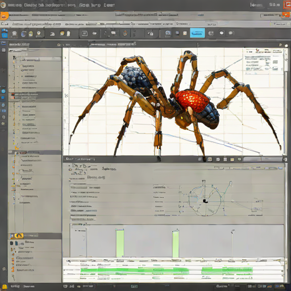Select the dark highlighted row in the left tree panel
291x291 pixels.
tap(35, 95)
